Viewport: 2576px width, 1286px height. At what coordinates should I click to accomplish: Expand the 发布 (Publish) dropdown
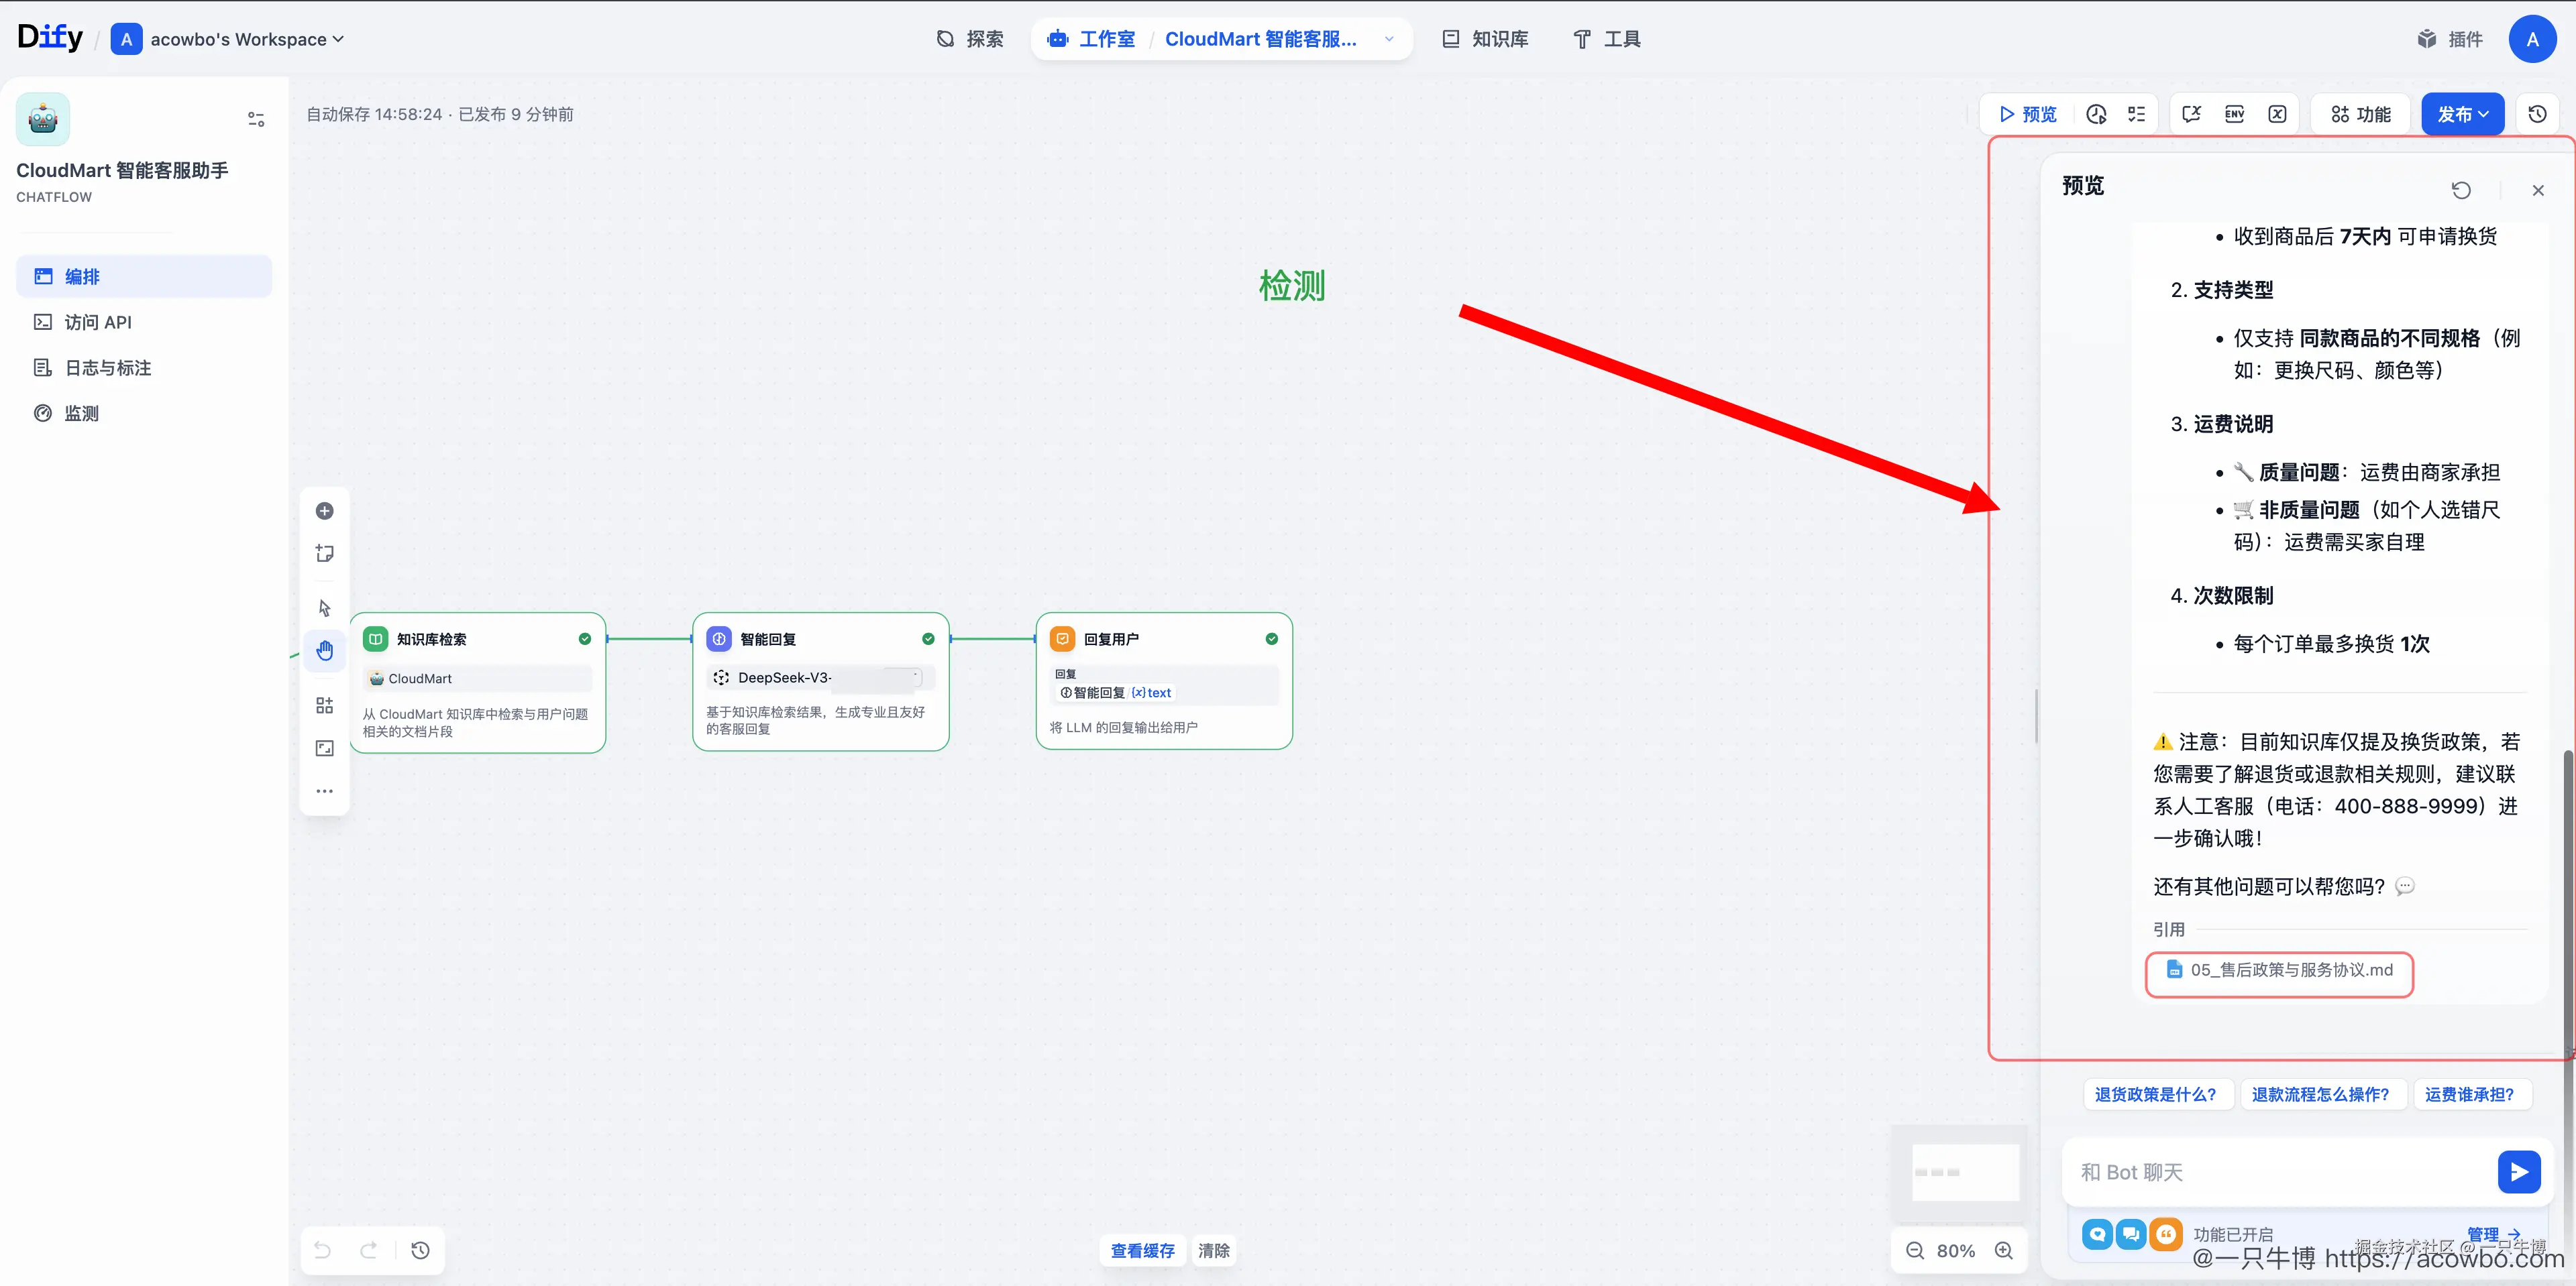(2463, 114)
